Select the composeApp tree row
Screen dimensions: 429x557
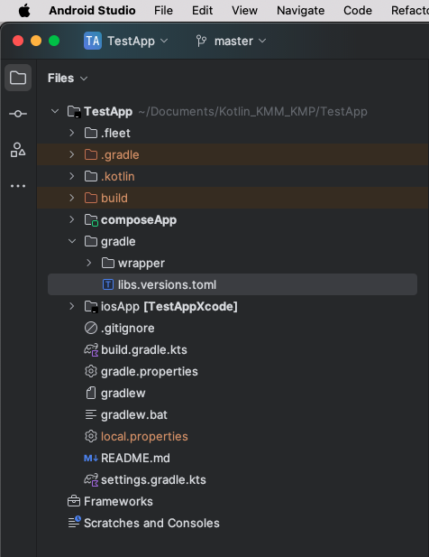pos(233,219)
